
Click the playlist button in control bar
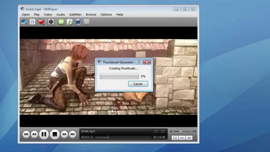(x=182, y=138)
